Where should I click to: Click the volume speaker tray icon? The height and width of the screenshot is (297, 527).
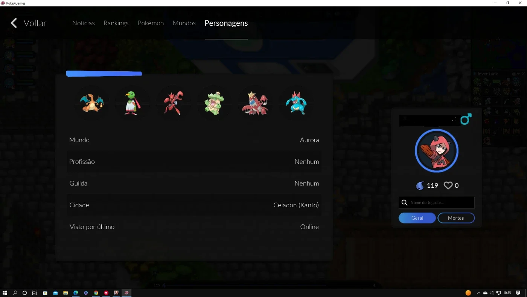point(492,293)
